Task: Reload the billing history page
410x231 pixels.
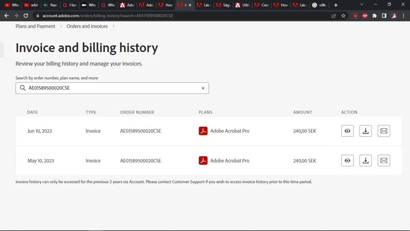Action: [x=26, y=16]
